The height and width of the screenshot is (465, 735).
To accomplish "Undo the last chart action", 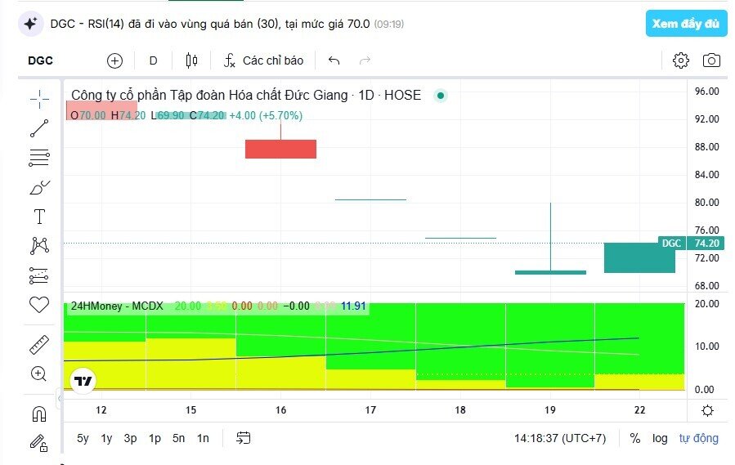I will click(334, 60).
